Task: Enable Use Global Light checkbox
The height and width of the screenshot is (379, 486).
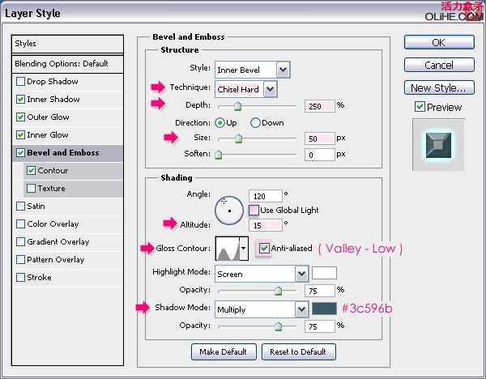Action: click(x=254, y=211)
